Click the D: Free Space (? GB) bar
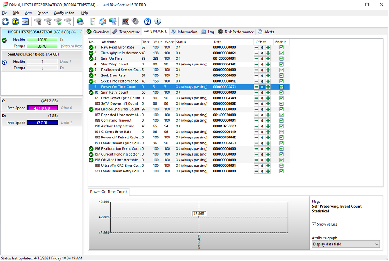 pos(42,123)
